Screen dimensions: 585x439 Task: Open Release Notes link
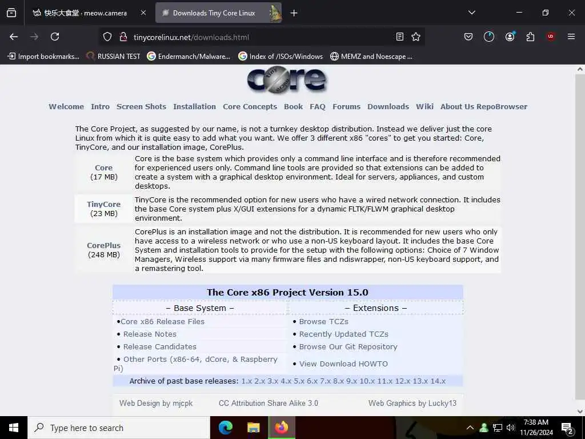[150, 334]
